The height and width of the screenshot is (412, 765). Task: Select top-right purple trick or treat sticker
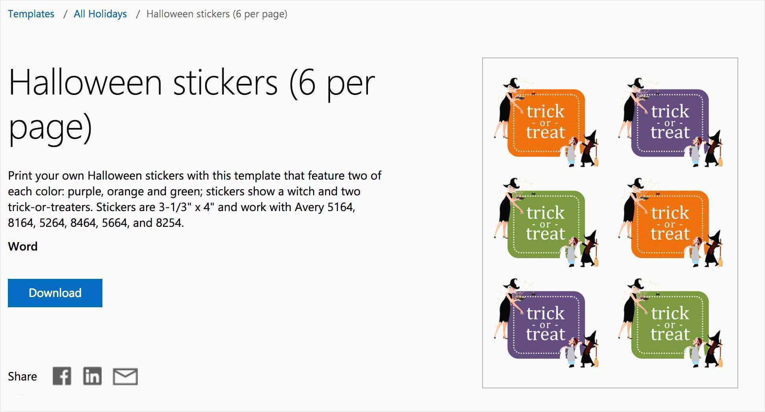670,122
